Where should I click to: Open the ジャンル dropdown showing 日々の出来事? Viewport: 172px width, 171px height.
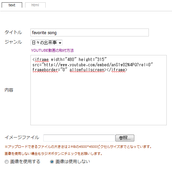pyautogui.click(x=46, y=43)
